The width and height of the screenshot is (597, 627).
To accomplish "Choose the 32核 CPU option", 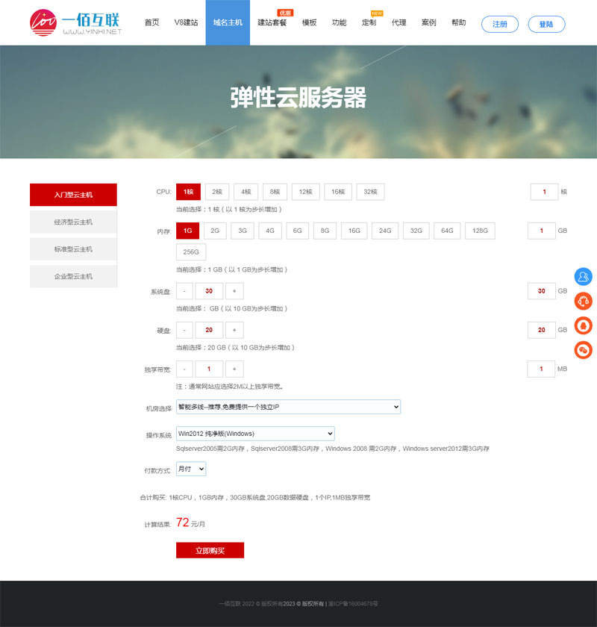I will [x=370, y=192].
